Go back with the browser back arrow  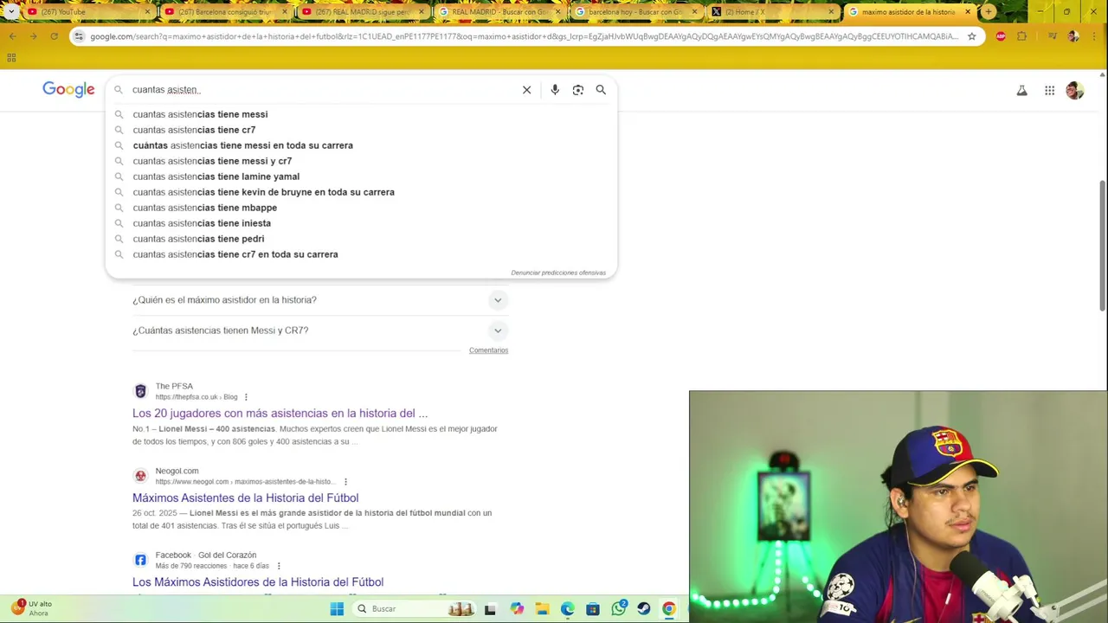(12, 36)
